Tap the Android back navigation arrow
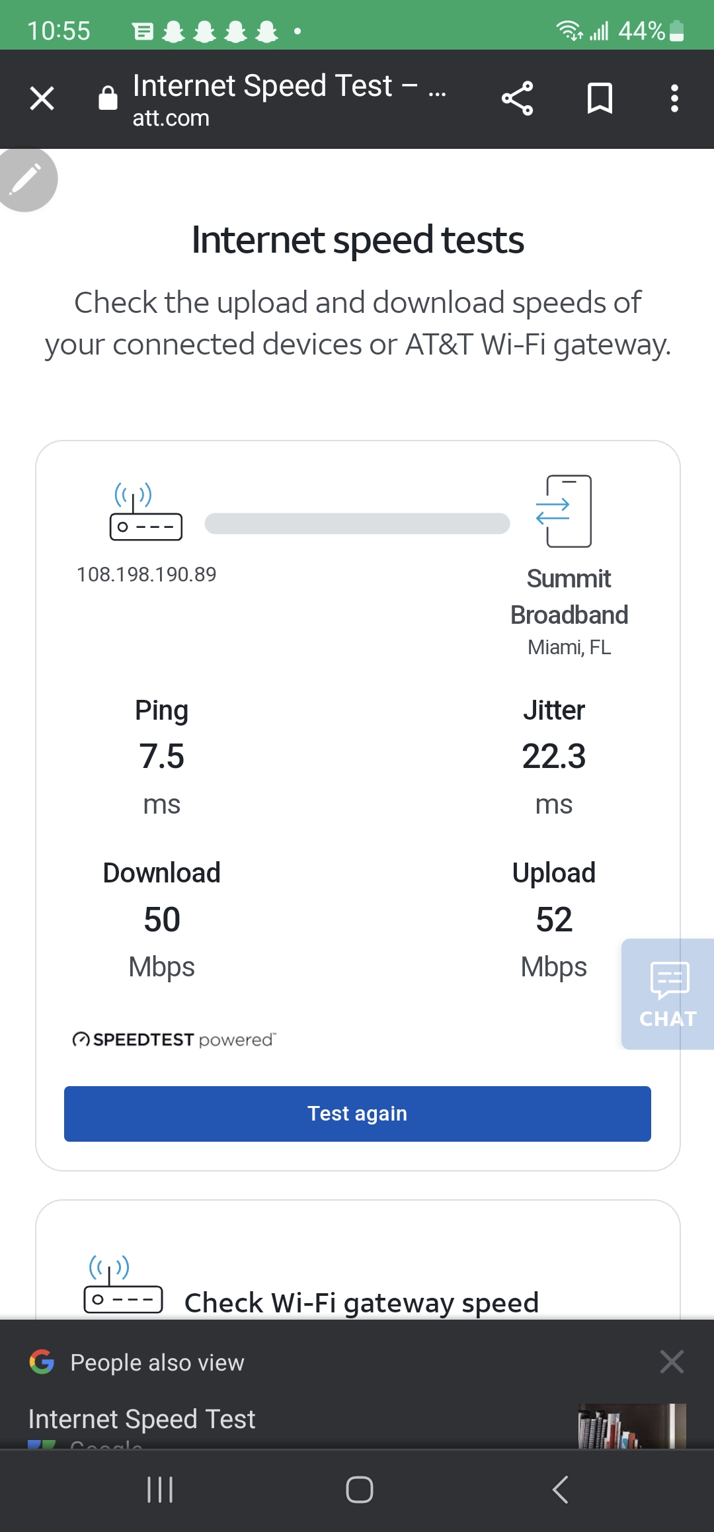Viewport: 714px width, 1532px height. pos(560,1490)
